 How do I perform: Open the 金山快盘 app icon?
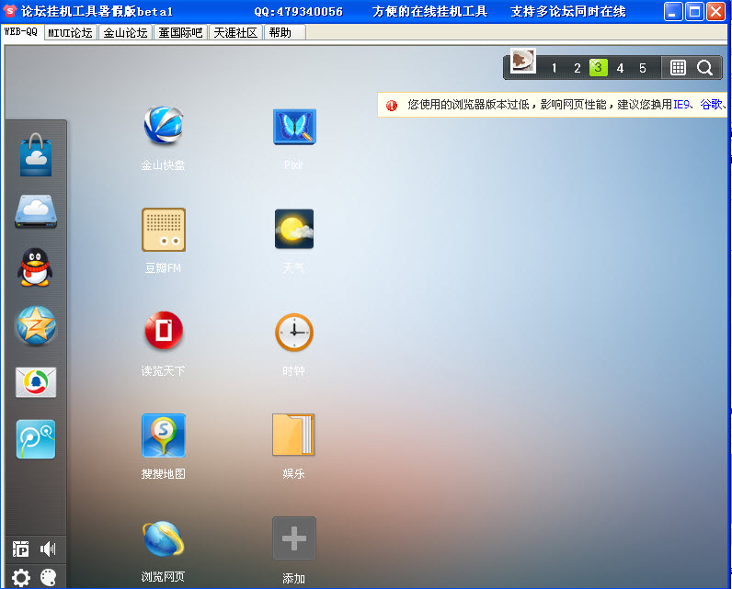[x=164, y=126]
